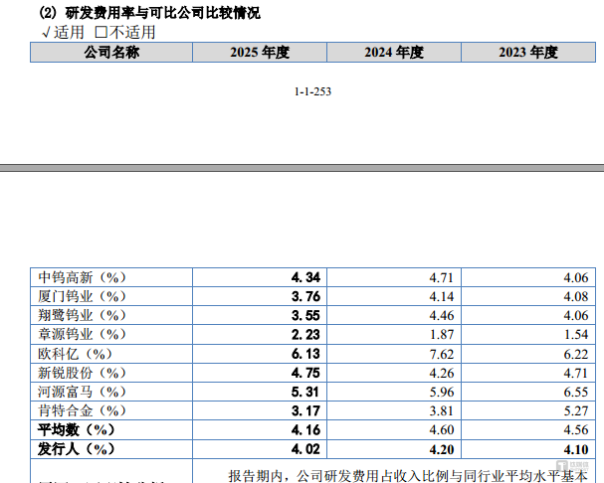Click 河源富马 2024 value 5.96
Viewport: 604px width, 483px height.
pyautogui.click(x=442, y=392)
